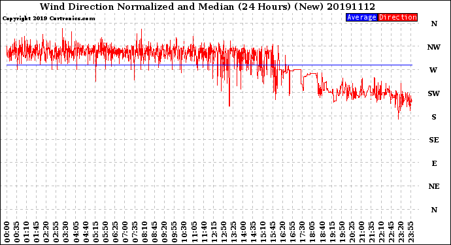Click the 02:20 time label
Viewport: 451px width, 245px height.
(x=46, y=232)
